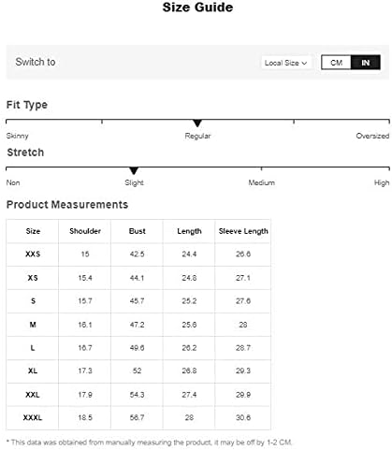Click the Local Size chevron arrow
Viewport: 392px width, 450px height.
click(304, 64)
